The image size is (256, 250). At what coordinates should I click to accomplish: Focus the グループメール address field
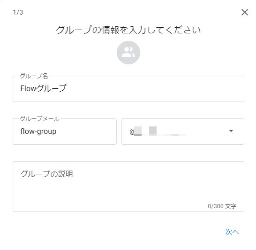[x=65, y=132]
